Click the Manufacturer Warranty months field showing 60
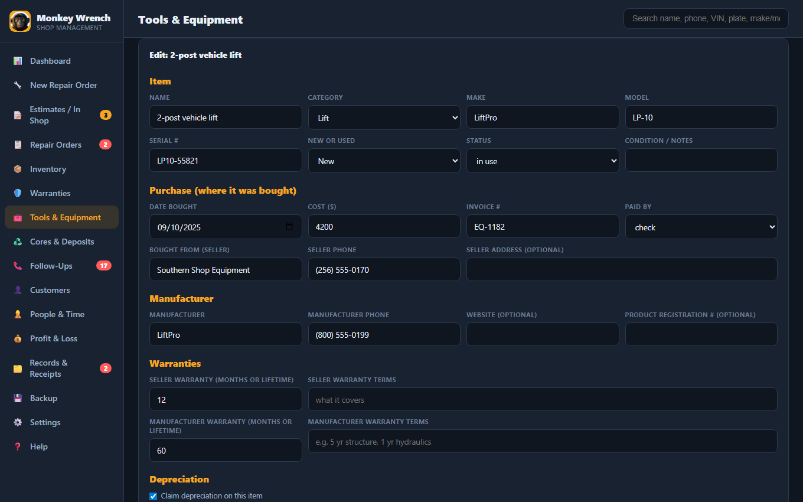 [x=226, y=450]
